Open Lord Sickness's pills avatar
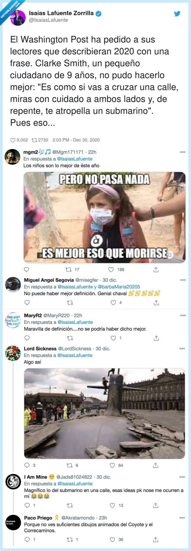The image size is (191, 551). pyautogui.click(x=13, y=353)
